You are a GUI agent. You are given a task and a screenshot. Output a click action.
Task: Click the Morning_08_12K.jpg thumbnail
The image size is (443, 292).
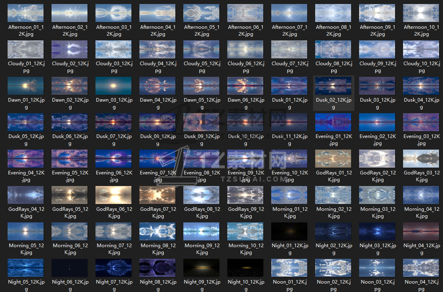coord(157,232)
